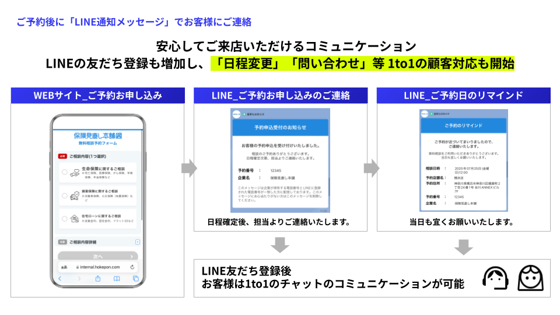The height and width of the screenshot is (315, 560).
Task: Tap the browser back arrow
Action: tap(60, 279)
